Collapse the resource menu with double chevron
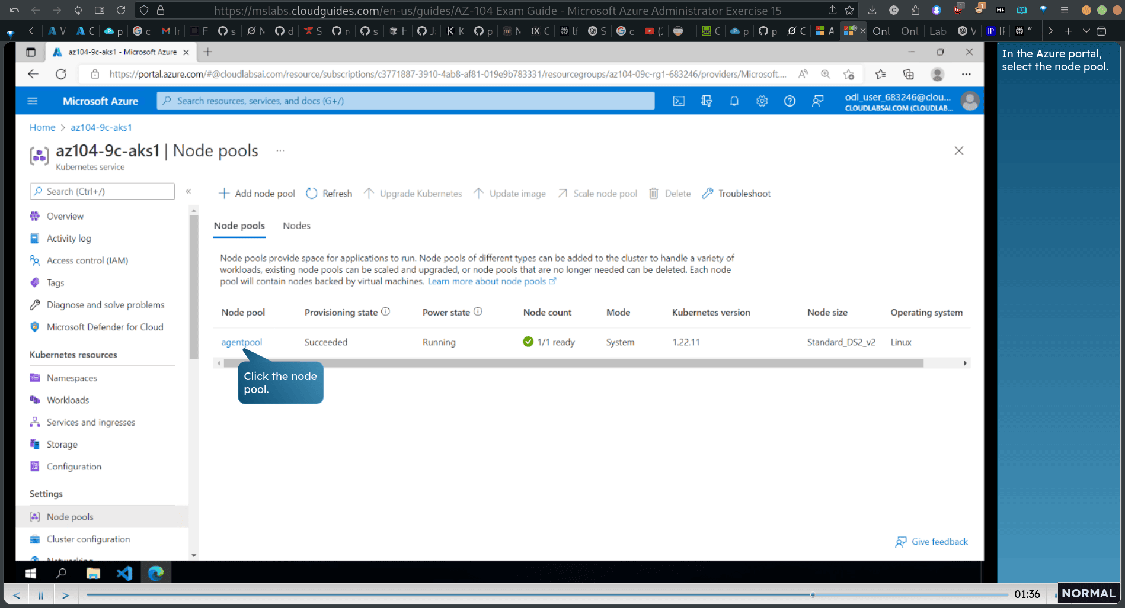The width and height of the screenshot is (1125, 608). pyautogui.click(x=188, y=191)
